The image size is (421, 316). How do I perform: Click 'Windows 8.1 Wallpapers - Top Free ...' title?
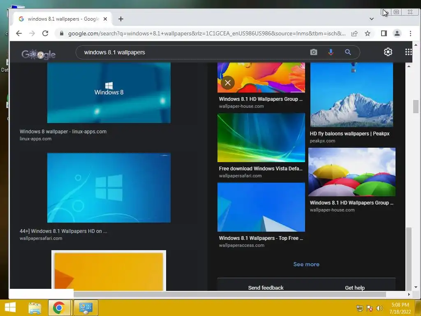point(261,238)
